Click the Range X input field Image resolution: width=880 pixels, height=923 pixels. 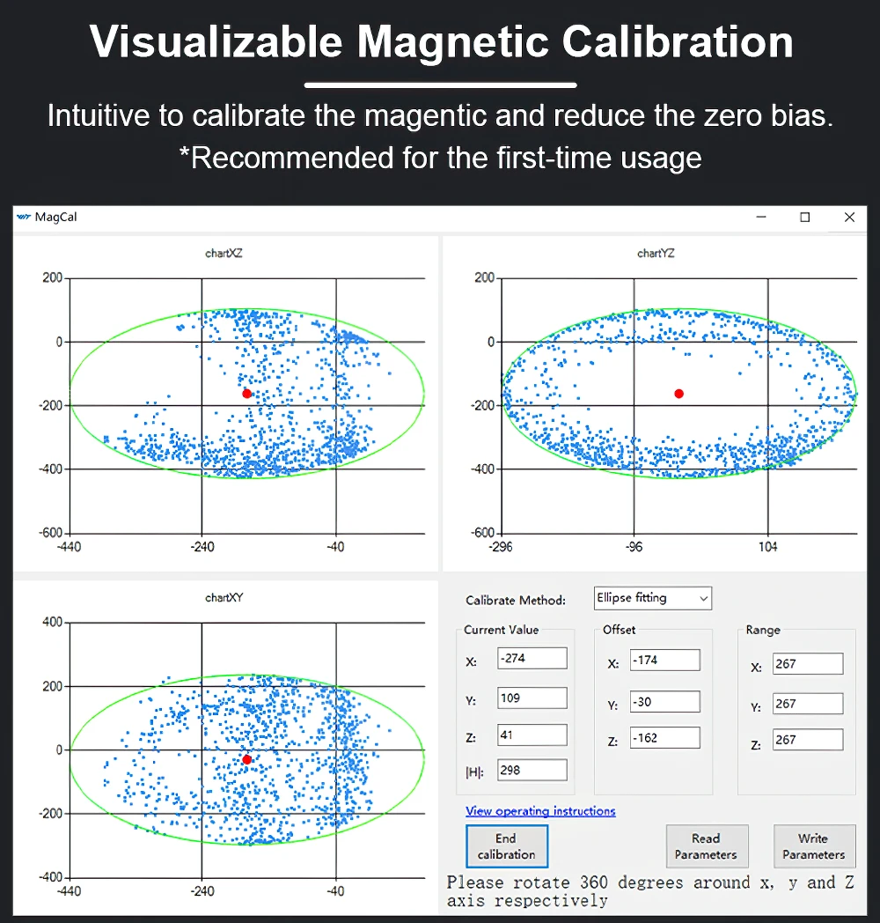(807, 664)
